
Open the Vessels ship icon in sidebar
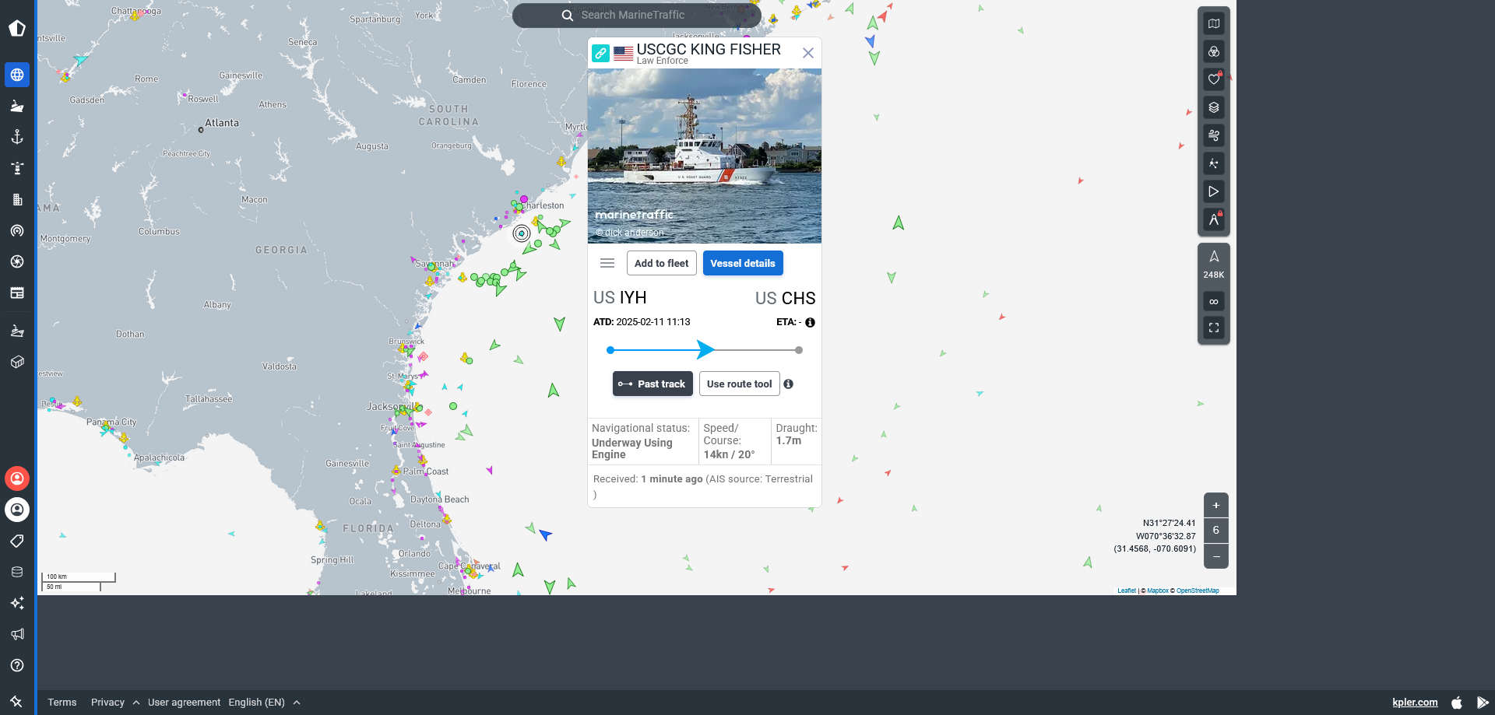[x=17, y=106]
